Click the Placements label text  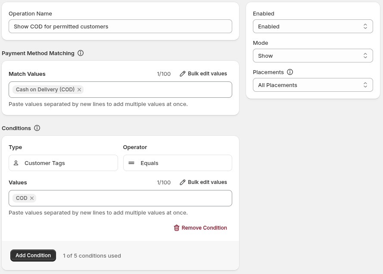point(268,72)
